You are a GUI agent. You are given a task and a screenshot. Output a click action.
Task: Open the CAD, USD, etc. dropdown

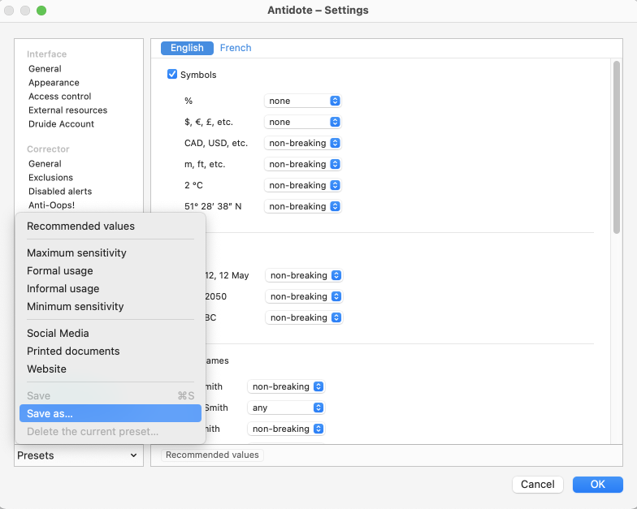coord(302,143)
